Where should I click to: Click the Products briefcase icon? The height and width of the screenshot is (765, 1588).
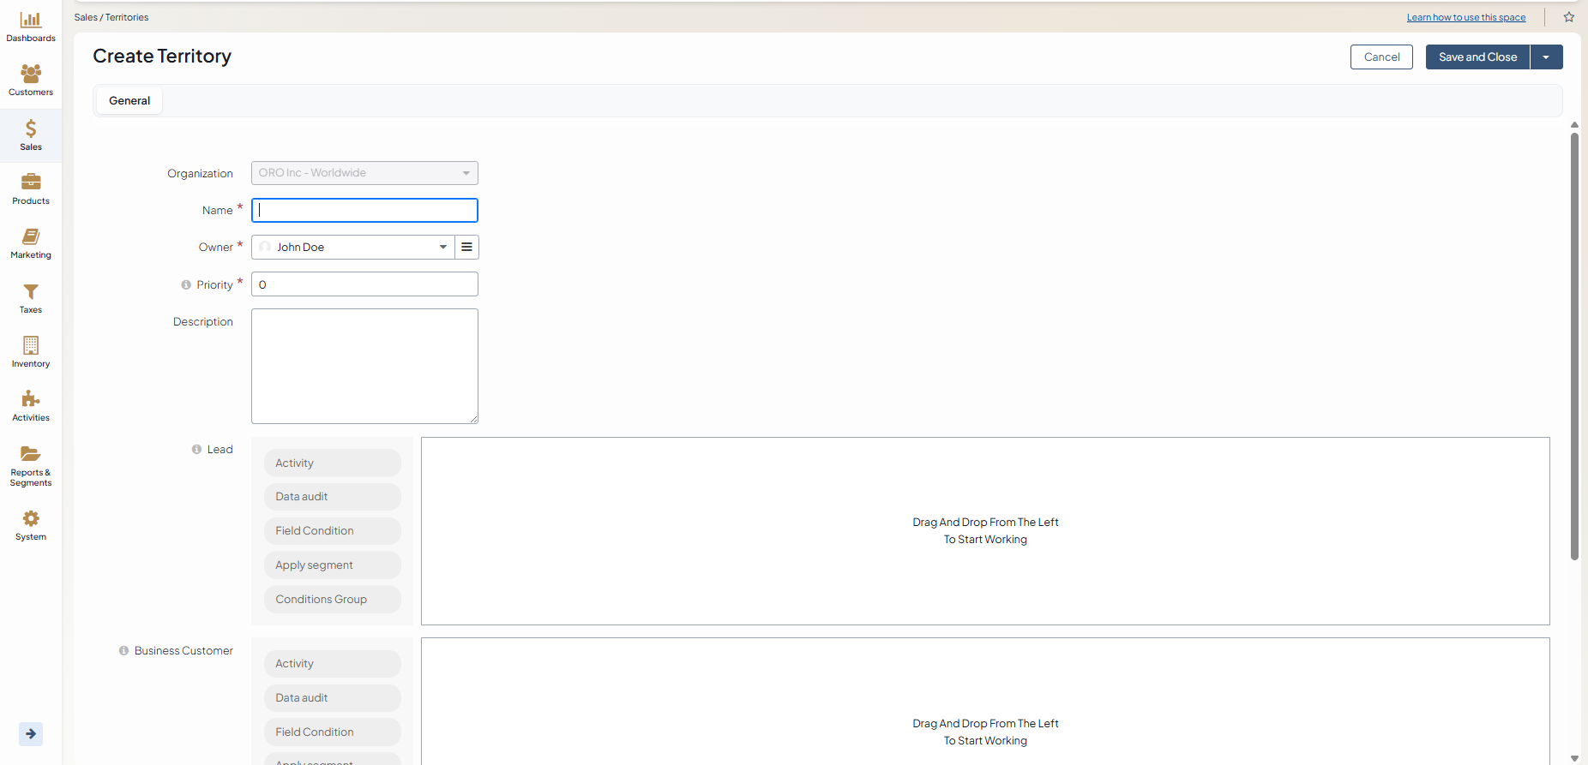click(x=31, y=182)
